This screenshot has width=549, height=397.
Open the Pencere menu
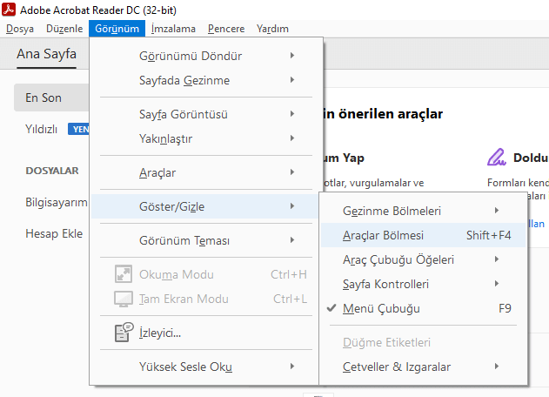point(226,29)
